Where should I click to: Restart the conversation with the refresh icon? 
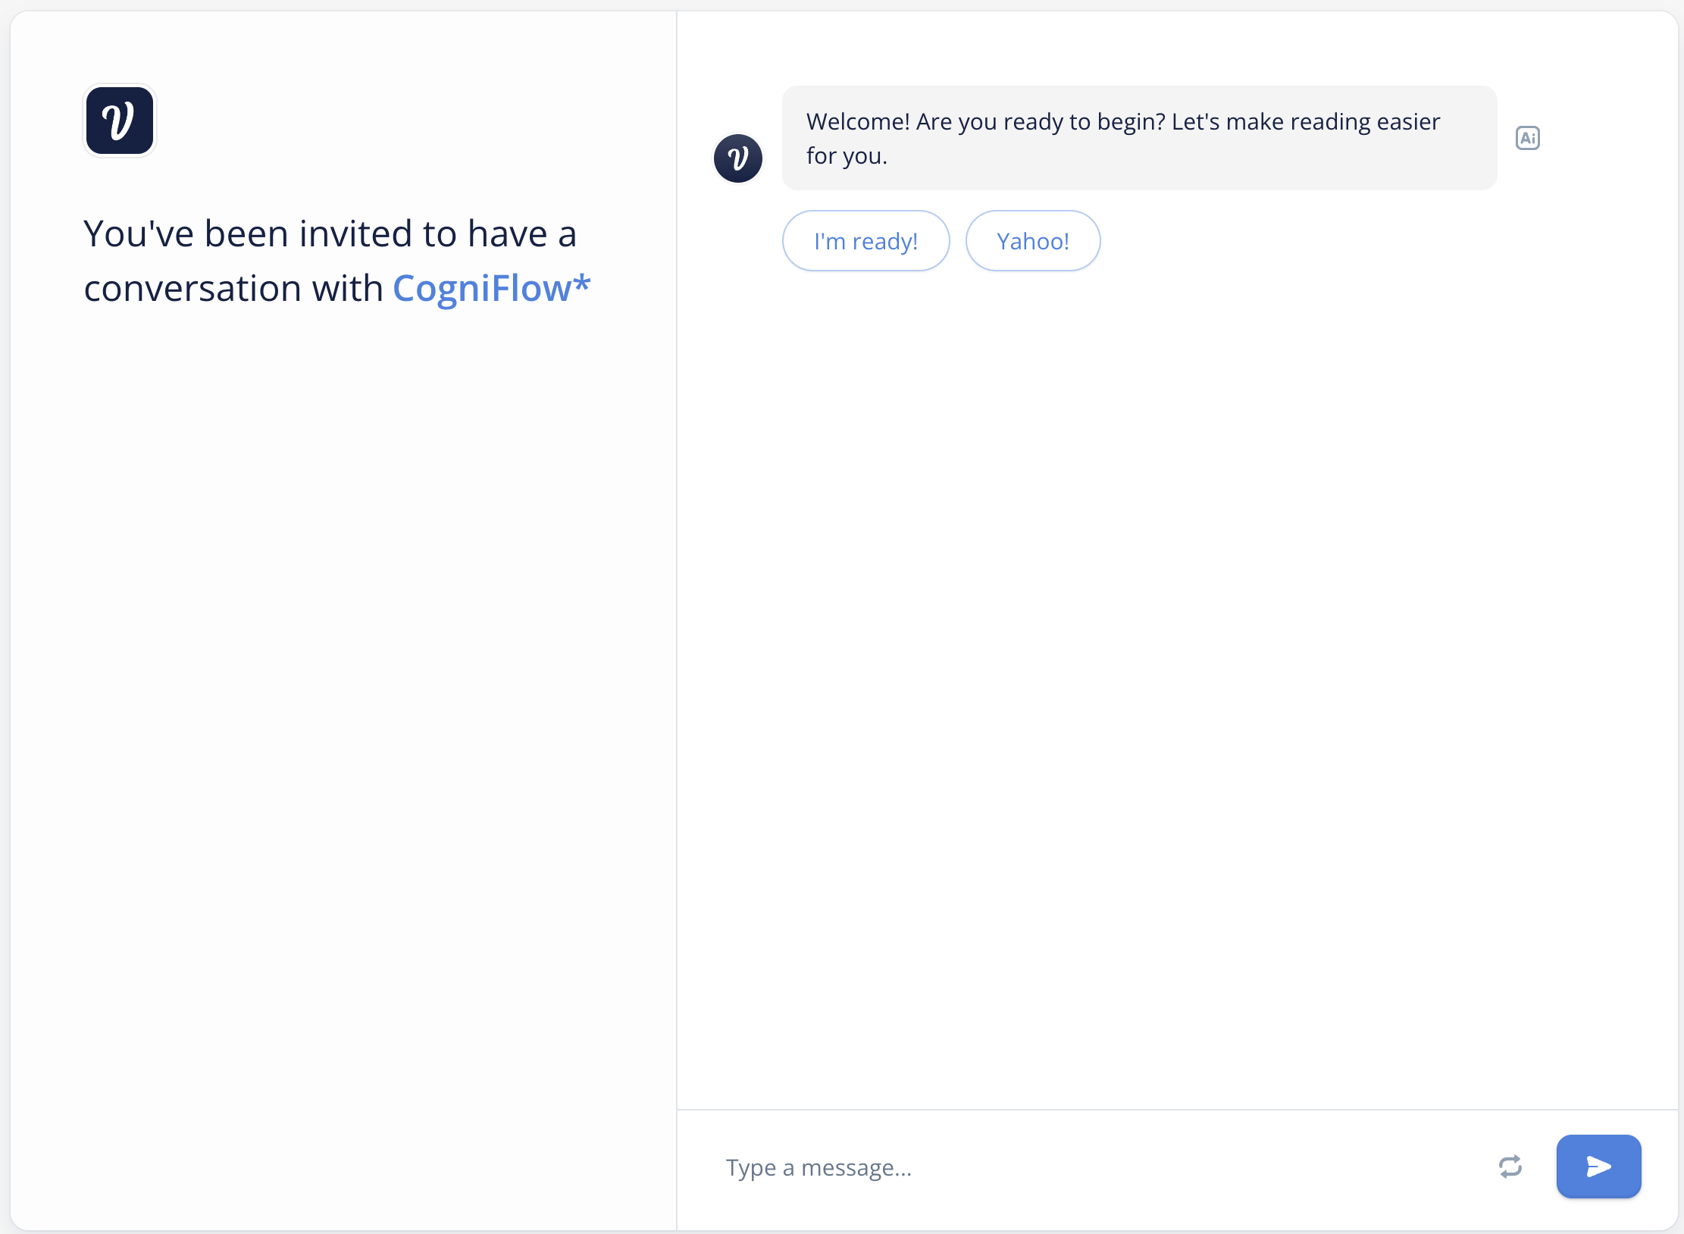pyautogui.click(x=1510, y=1167)
